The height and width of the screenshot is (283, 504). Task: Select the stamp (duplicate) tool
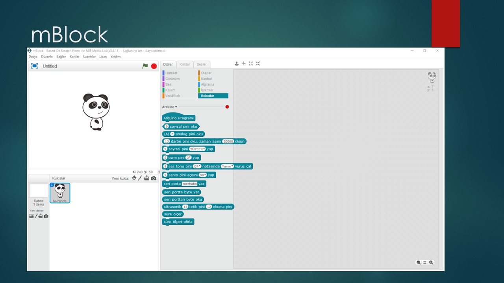click(x=237, y=64)
